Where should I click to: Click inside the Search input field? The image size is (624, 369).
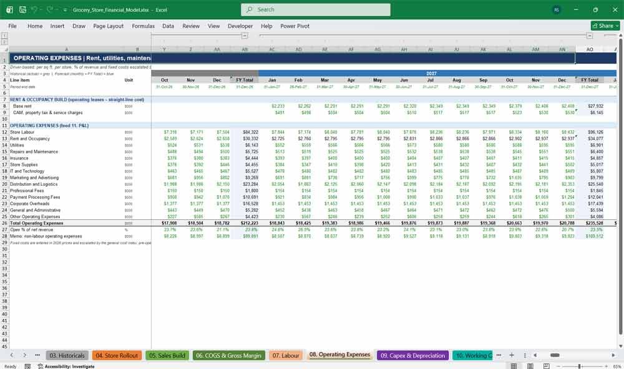tap(315, 9)
